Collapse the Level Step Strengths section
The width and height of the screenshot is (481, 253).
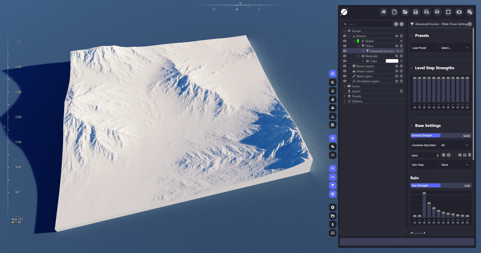(x=412, y=68)
